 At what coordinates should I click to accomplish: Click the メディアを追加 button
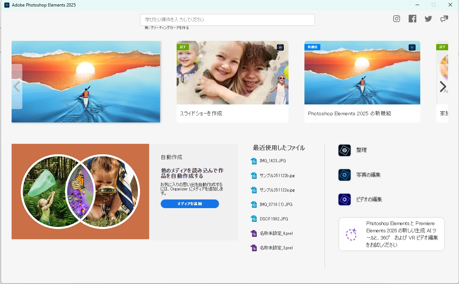[x=190, y=204]
